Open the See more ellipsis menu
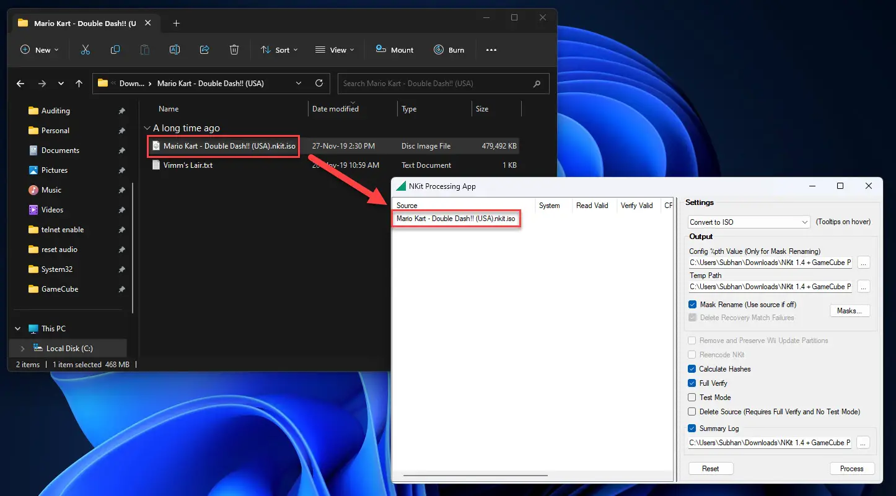The width and height of the screenshot is (896, 496). (x=491, y=50)
